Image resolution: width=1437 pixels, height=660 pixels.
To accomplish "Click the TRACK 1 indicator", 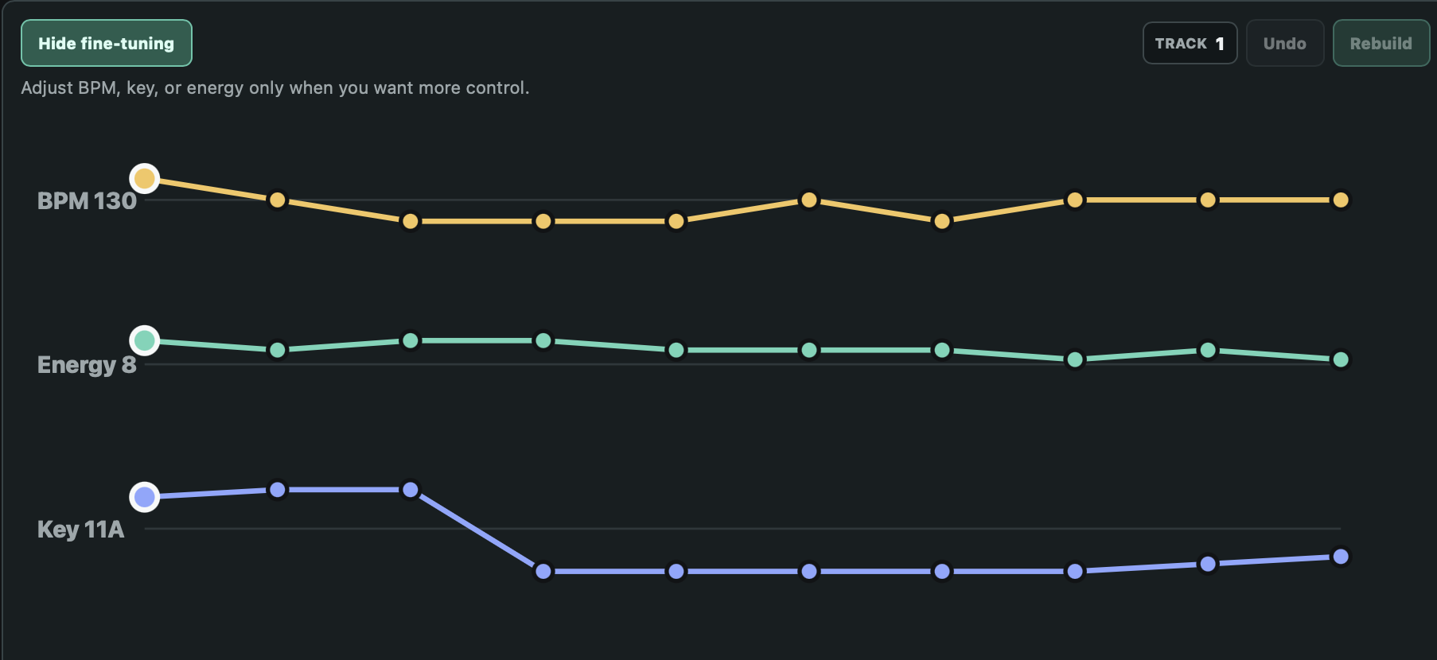I will click(1190, 43).
